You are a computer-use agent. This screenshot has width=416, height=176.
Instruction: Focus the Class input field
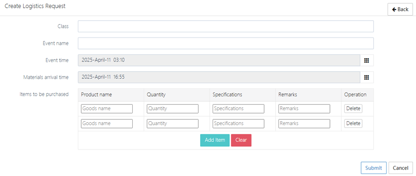pos(226,26)
